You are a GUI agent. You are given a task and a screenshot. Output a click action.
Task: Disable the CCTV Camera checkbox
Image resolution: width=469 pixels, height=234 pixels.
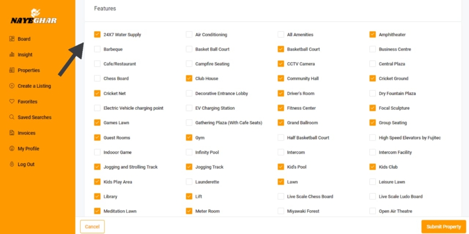point(281,64)
